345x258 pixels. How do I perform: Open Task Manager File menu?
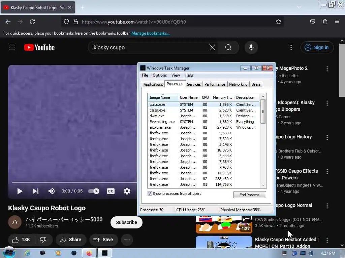point(145,75)
